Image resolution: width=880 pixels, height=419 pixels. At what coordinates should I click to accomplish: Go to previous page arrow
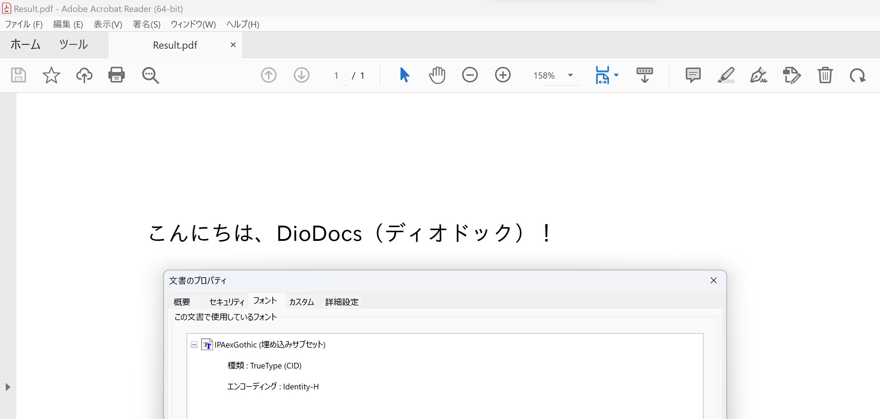click(x=268, y=75)
